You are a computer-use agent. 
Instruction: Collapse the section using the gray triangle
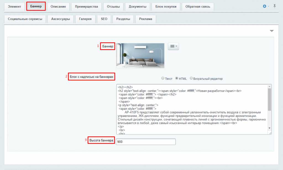click(271, 31)
